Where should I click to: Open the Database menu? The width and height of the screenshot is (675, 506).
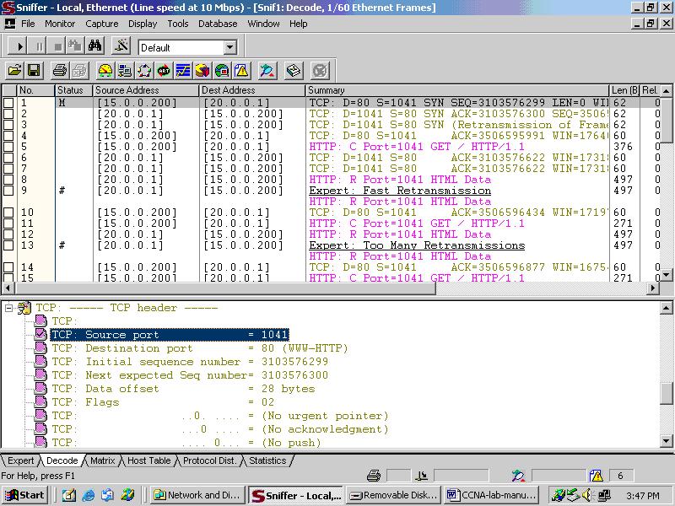coord(218,24)
